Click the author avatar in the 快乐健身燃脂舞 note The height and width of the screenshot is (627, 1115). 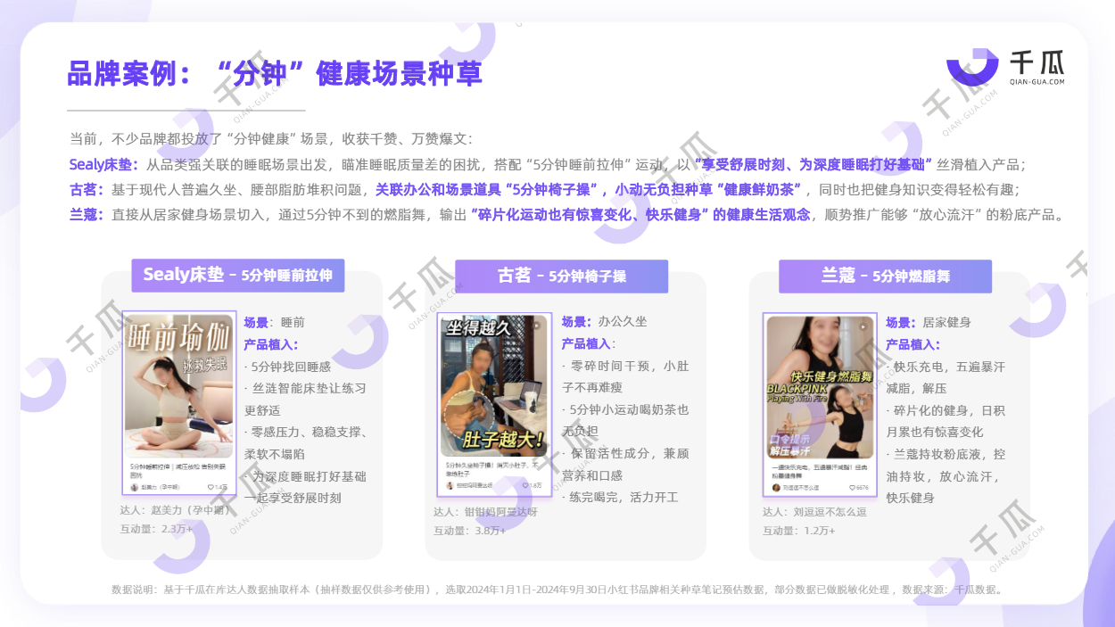(776, 488)
